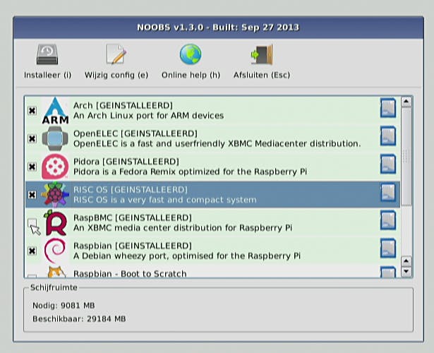This screenshot has height=353, width=434.
Task: Click the Installeer hard drive icon
Action: coord(47,54)
